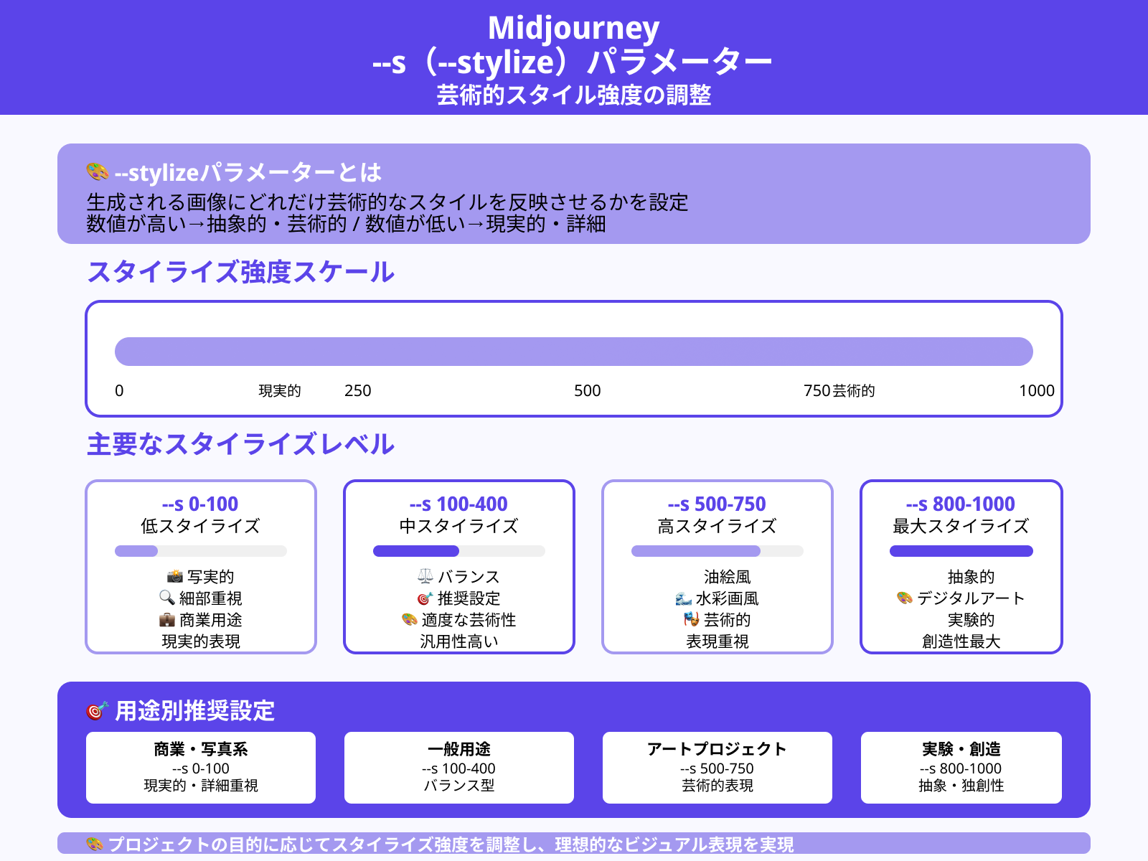Click the --s 0-100 card title

pyautogui.click(x=201, y=504)
